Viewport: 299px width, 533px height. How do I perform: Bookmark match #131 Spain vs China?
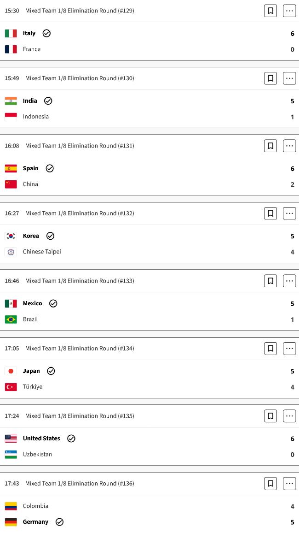(270, 146)
